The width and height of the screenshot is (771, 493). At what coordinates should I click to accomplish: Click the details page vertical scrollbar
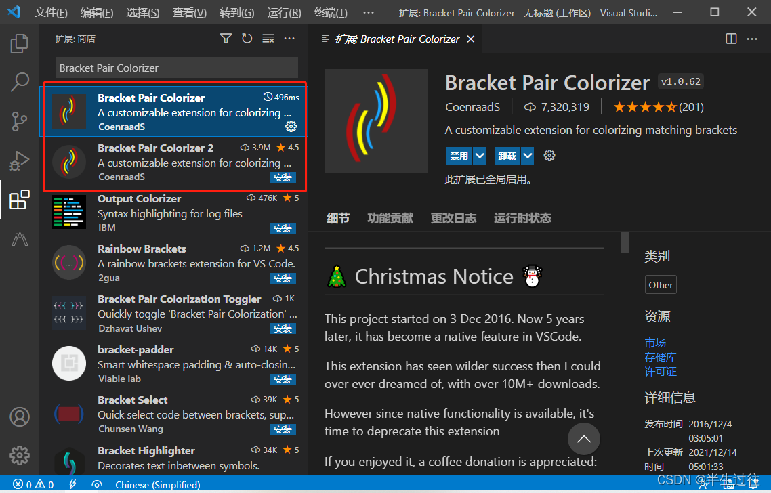click(625, 242)
